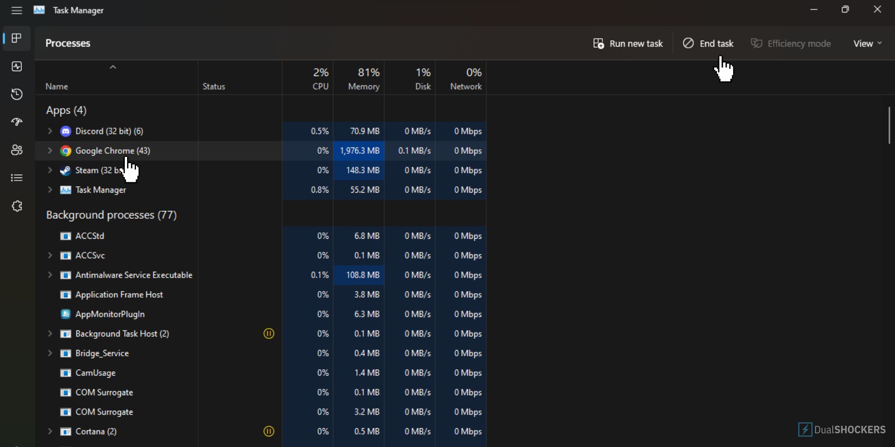Click the process list vertical scrollbar
Screen dimensions: 895x447
click(x=889, y=125)
